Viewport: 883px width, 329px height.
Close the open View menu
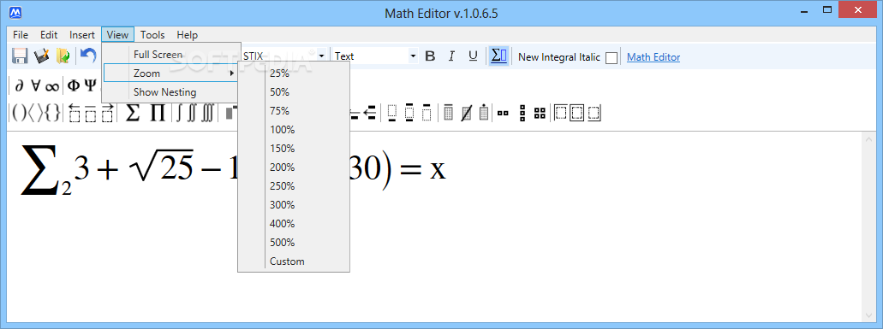[x=117, y=35]
